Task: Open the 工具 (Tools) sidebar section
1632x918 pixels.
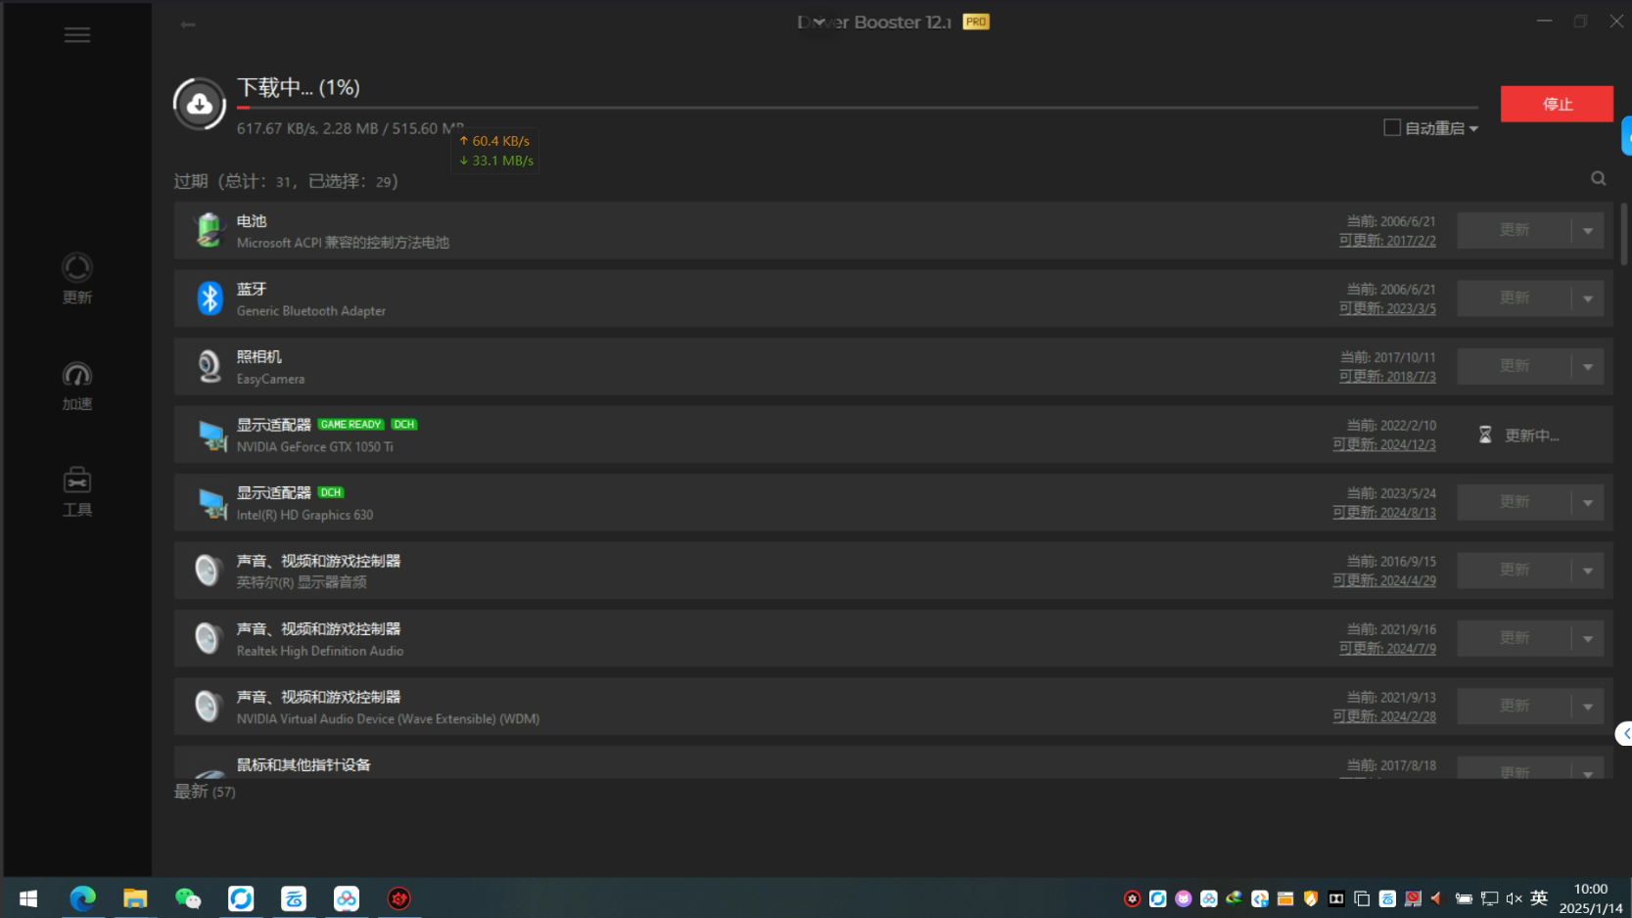Action: click(x=77, y=491)
